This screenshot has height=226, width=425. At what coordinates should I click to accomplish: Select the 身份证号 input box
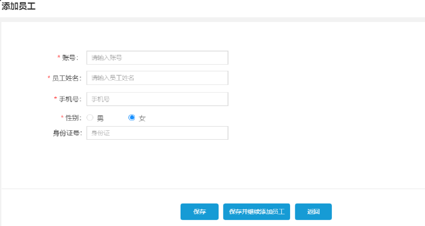[x=157, y=133]
